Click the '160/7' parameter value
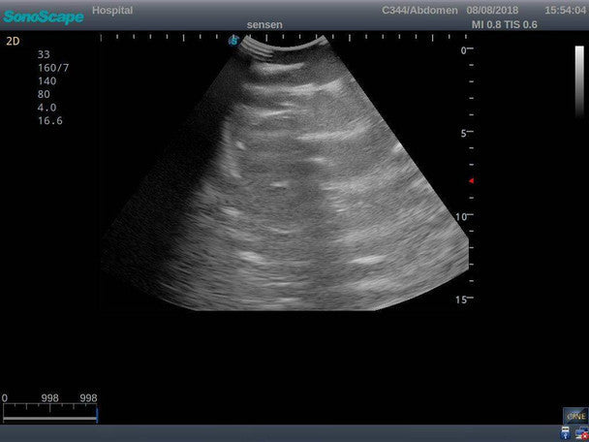The width and height of the screenshot is (589, 442). [x=53, y=68]
